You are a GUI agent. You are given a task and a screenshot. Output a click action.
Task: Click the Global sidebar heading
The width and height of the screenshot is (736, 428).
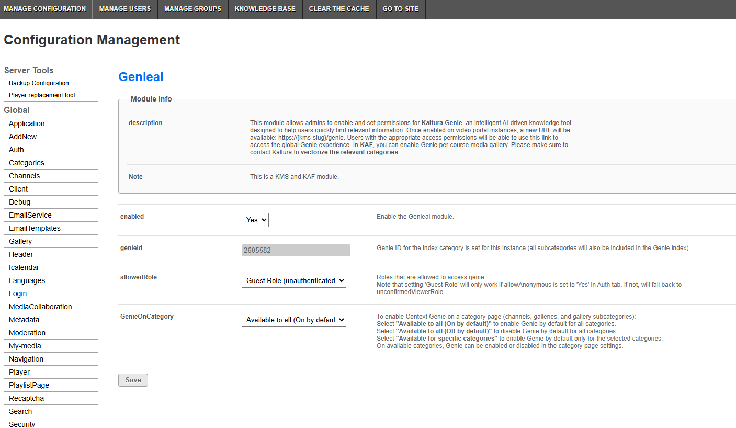[x=17, y=110]
